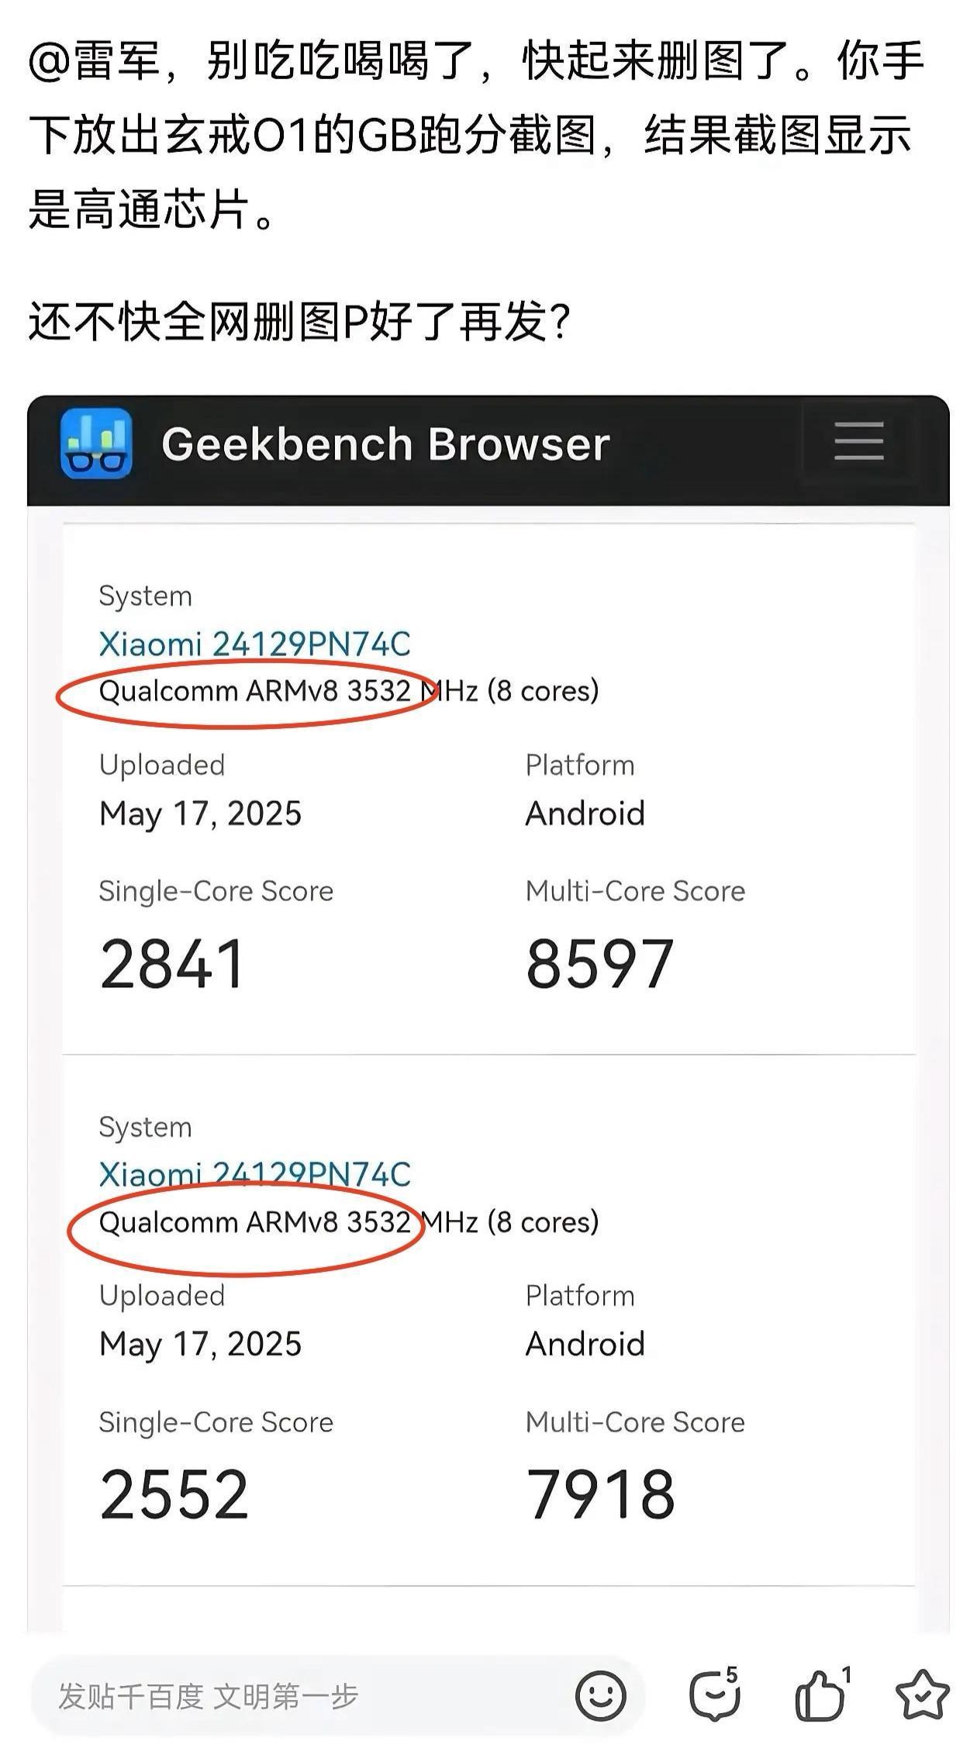
Task: Open first Xiaomi 24129PN74C result link
Action: pos(254,644)
